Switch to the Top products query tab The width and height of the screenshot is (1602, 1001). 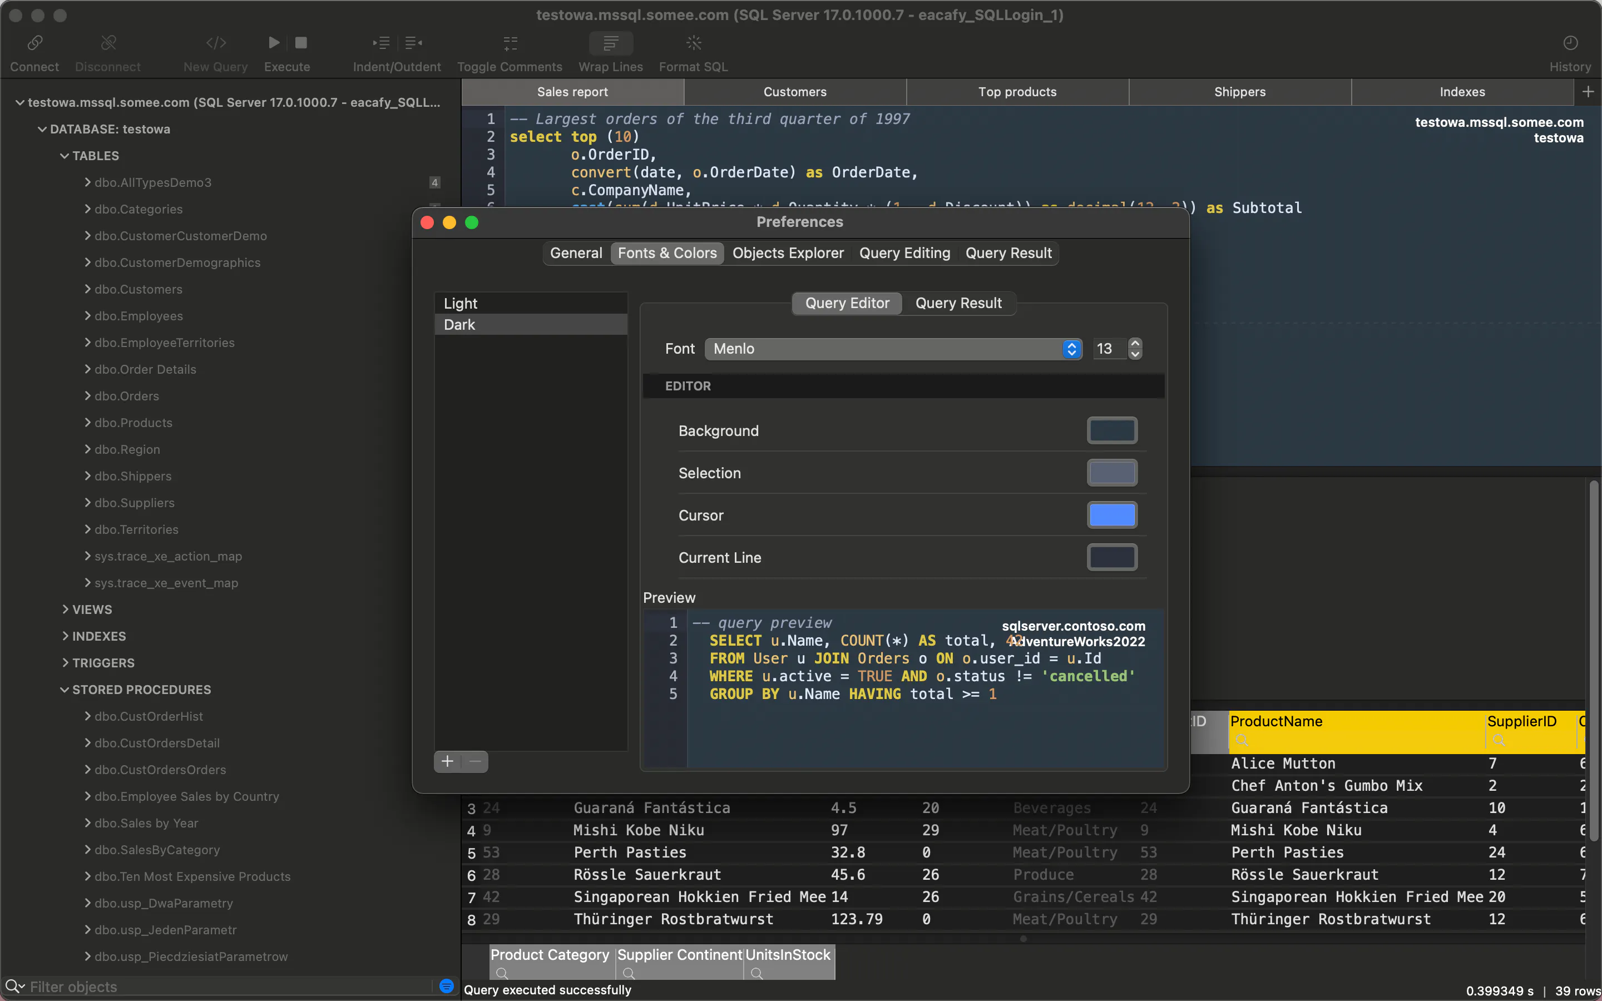1017,92
